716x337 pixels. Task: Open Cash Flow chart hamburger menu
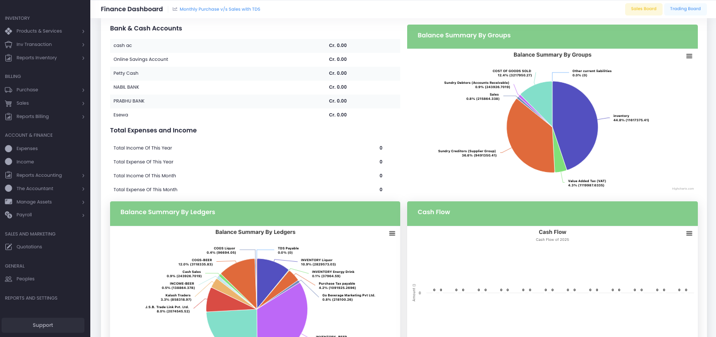point(689,233)
